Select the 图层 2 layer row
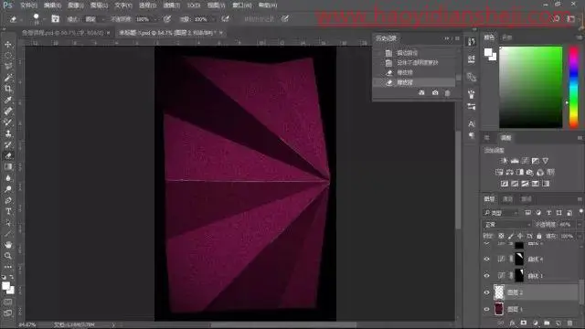This screenshot has width=585, height=329. (x=530, y=292)
